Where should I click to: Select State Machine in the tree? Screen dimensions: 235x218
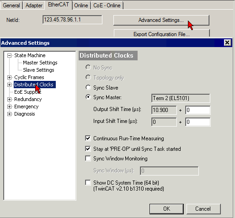tap(30, 55)
